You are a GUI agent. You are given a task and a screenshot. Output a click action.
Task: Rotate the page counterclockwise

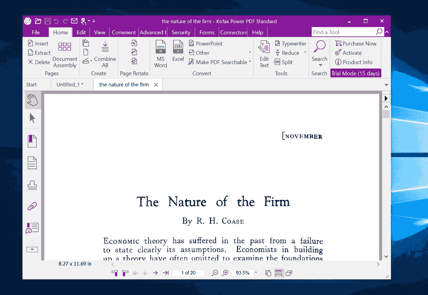point(134,52)
